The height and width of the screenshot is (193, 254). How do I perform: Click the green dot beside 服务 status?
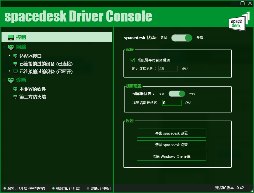(5, 188)
